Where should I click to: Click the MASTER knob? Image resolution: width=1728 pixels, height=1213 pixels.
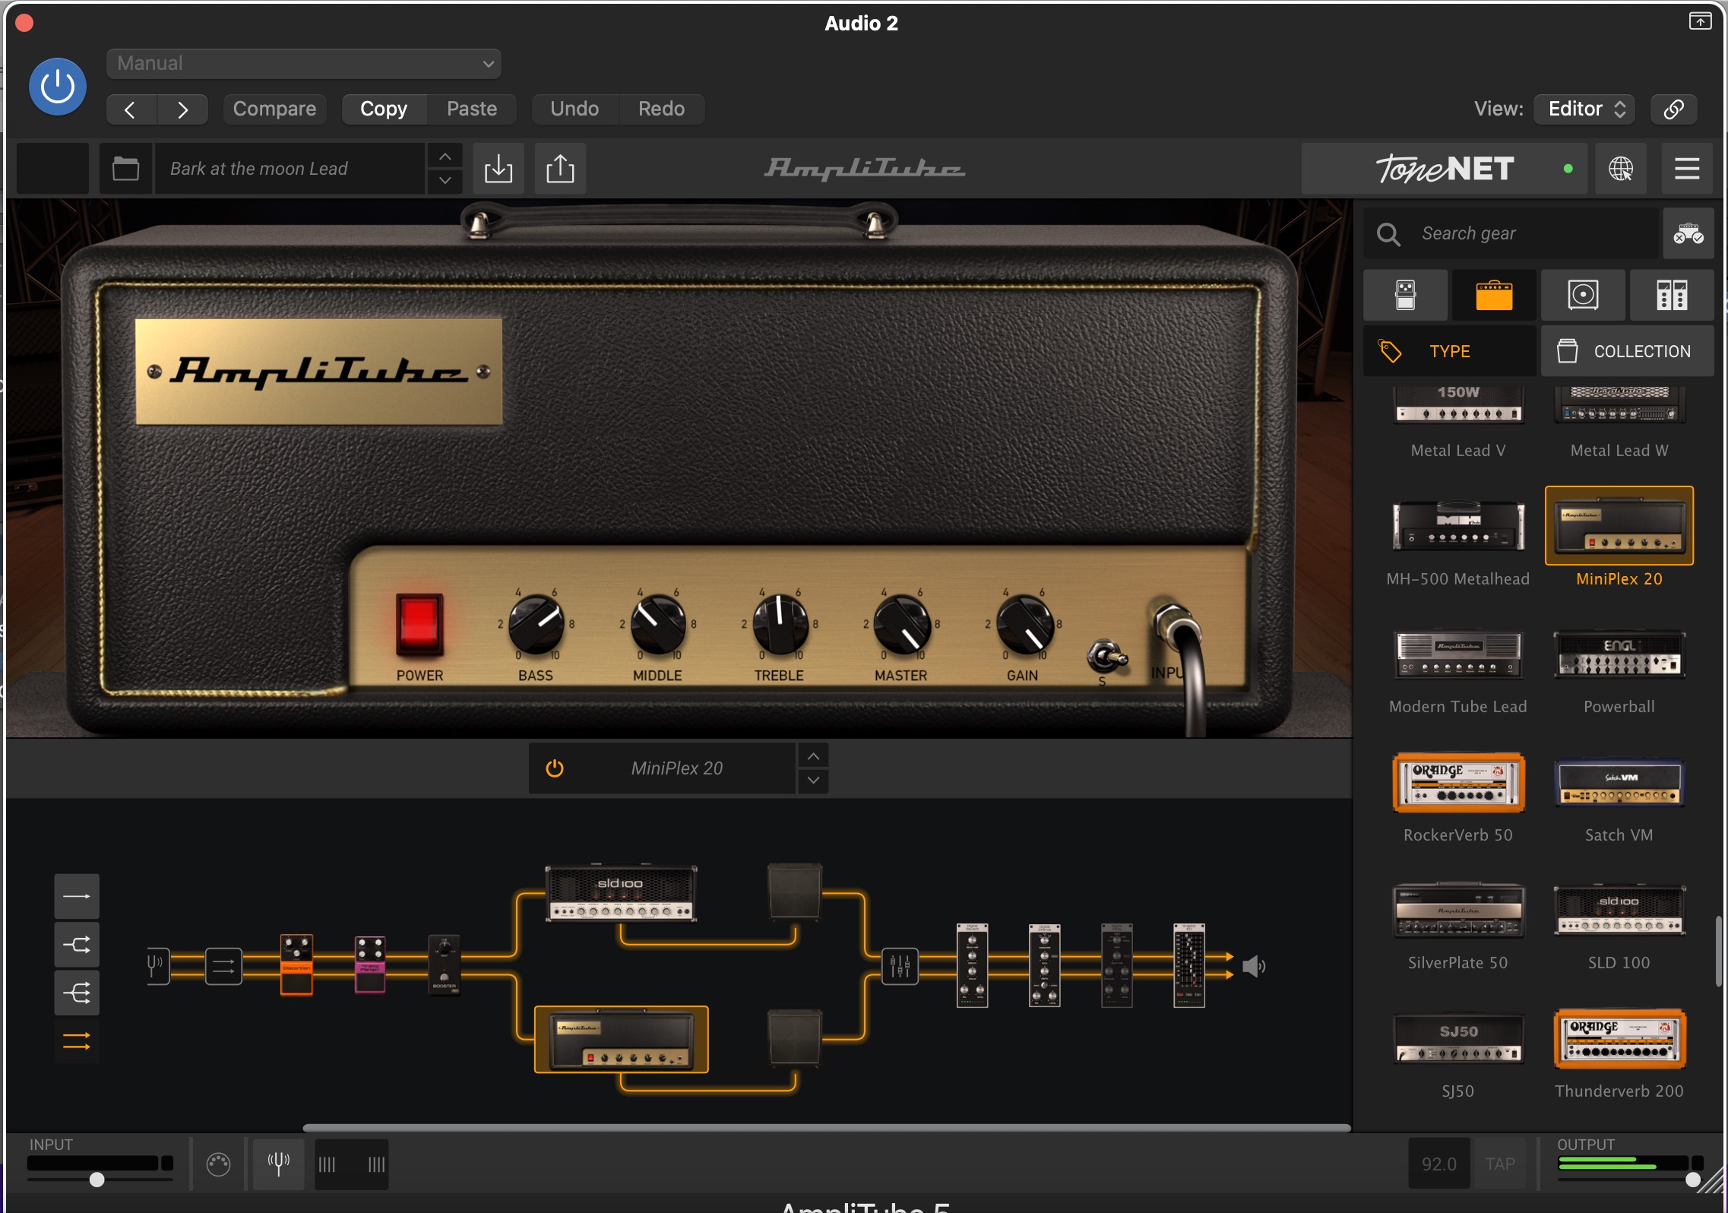click(x=902, y=625)
